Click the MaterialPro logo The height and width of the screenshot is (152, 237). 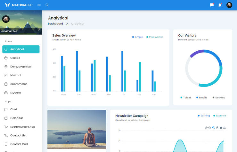[x=19, y=5]
